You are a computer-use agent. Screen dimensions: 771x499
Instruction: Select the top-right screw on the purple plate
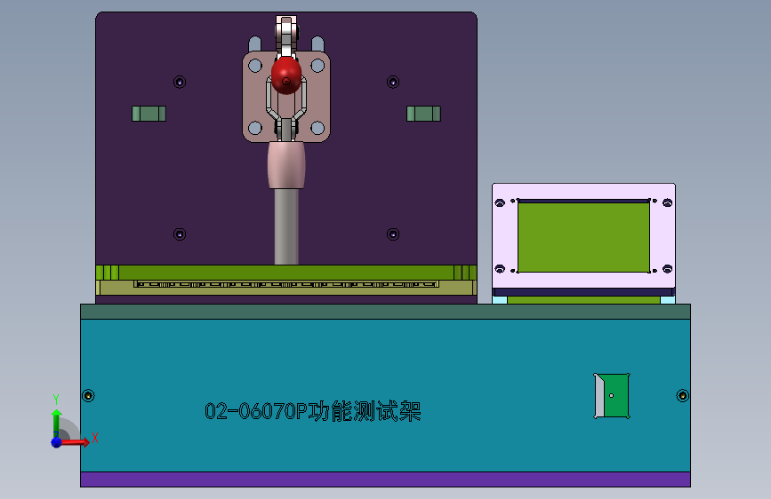[393, 82]
